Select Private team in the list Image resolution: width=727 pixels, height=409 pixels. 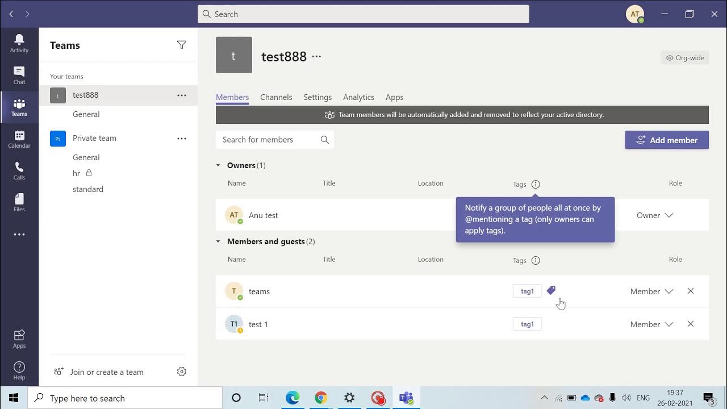pyautogui.click(x=118, y=138)
